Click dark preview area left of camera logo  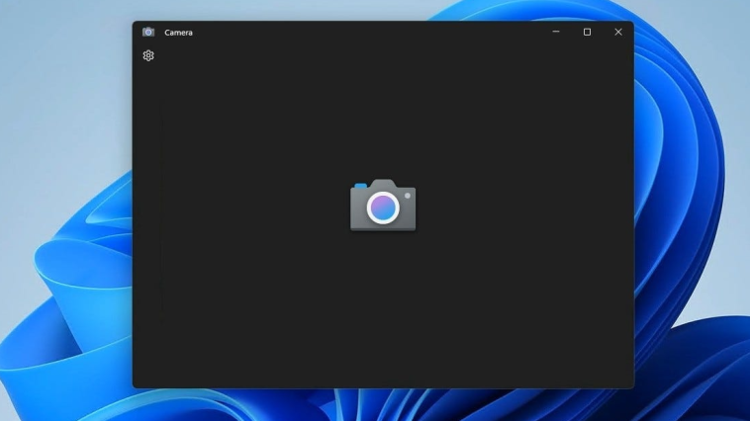[247, 208]
